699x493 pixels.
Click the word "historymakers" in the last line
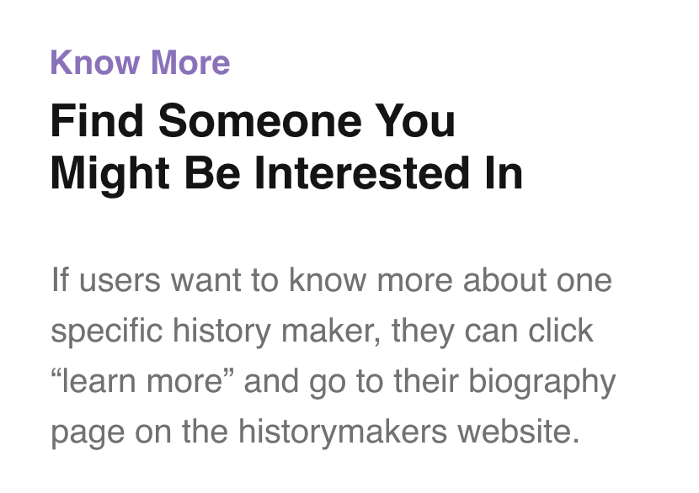pyautogui.click(x=343, y=433)
